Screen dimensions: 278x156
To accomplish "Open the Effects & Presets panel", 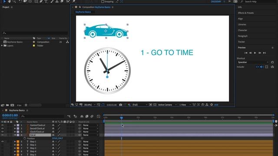I will (246, 13).
